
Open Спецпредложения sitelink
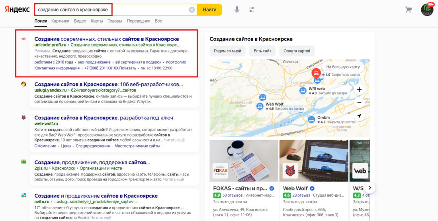(x=93, y=146)
